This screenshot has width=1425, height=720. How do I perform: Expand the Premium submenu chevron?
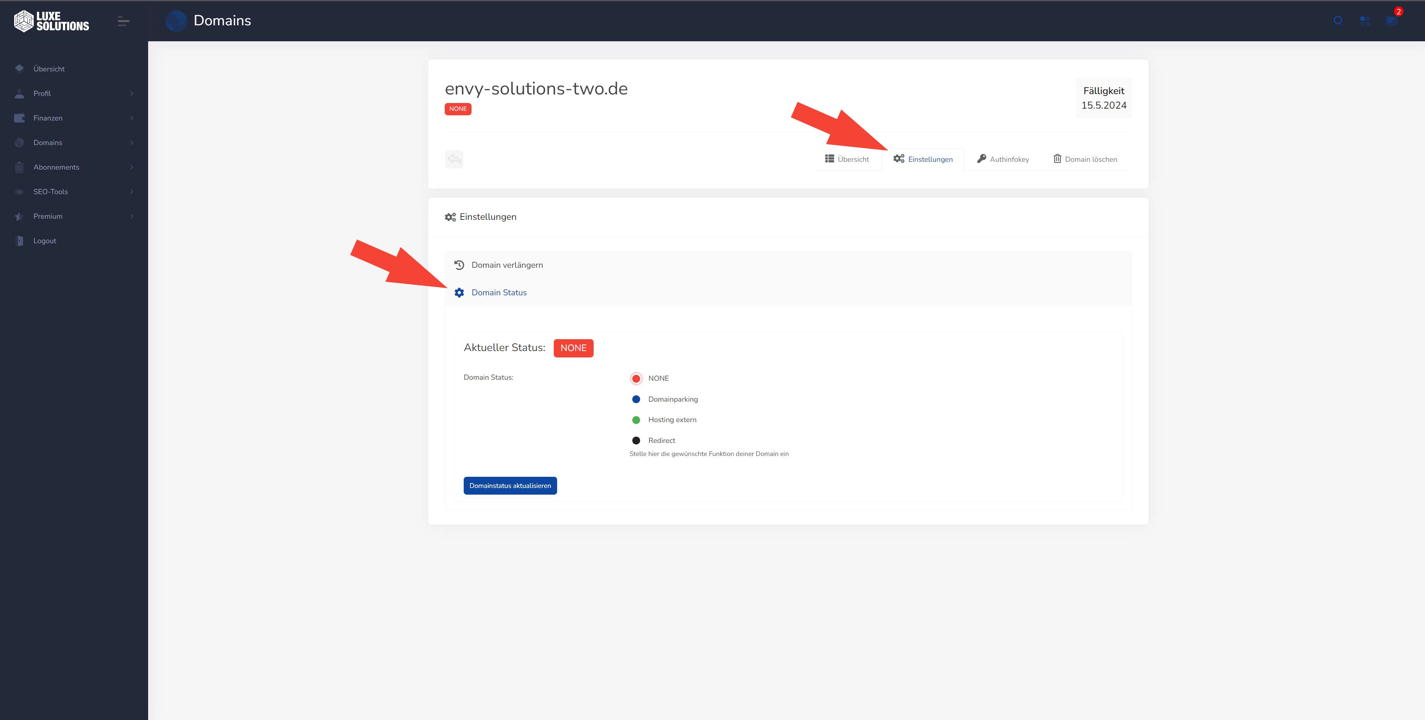(x=132, y=216)
